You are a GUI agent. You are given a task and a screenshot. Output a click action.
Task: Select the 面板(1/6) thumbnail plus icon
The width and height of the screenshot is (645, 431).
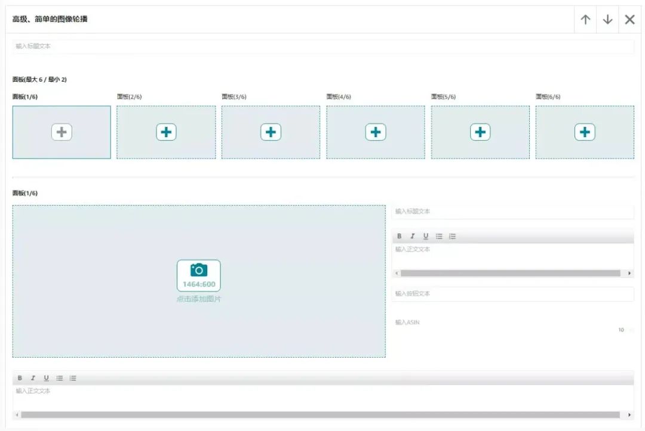(62, 132)
